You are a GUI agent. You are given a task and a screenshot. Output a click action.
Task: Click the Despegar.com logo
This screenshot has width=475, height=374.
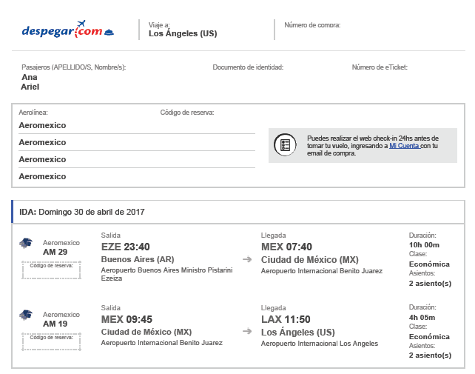coord(67,30)
